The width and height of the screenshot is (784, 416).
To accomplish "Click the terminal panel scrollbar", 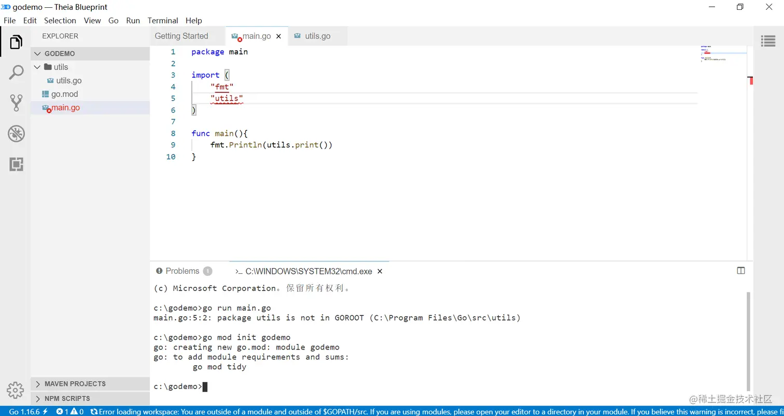I will (x=748, y=341).
